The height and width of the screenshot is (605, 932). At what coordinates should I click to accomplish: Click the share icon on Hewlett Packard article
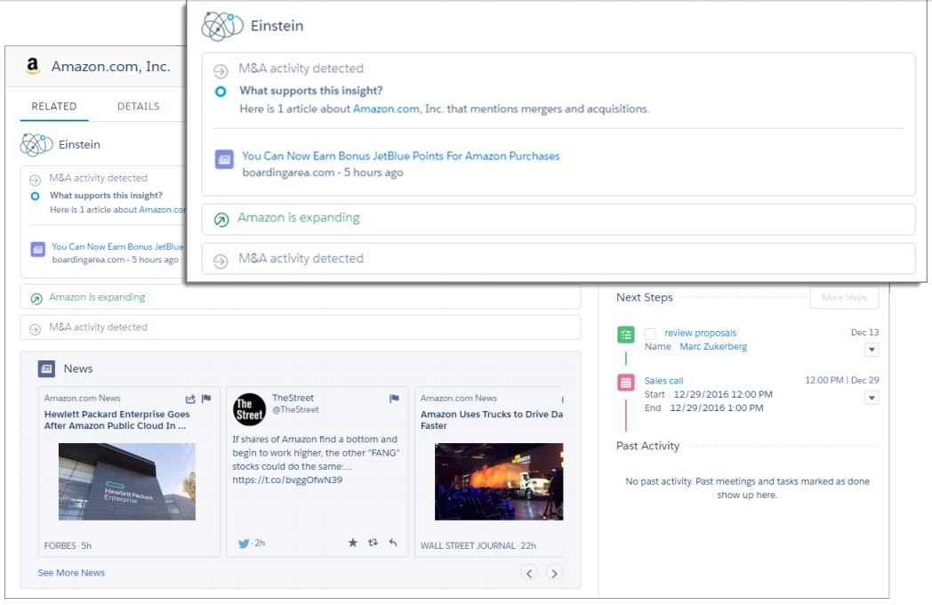click(190, 399)
